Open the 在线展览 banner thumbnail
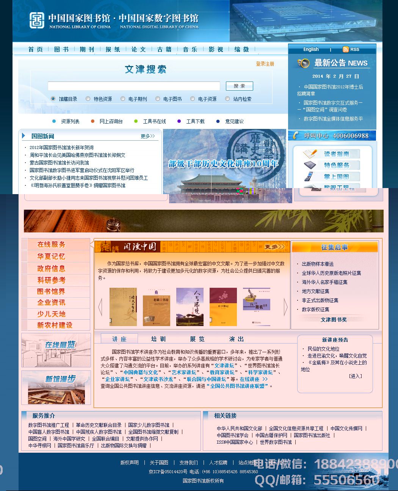398x491 pixels. 56,350
